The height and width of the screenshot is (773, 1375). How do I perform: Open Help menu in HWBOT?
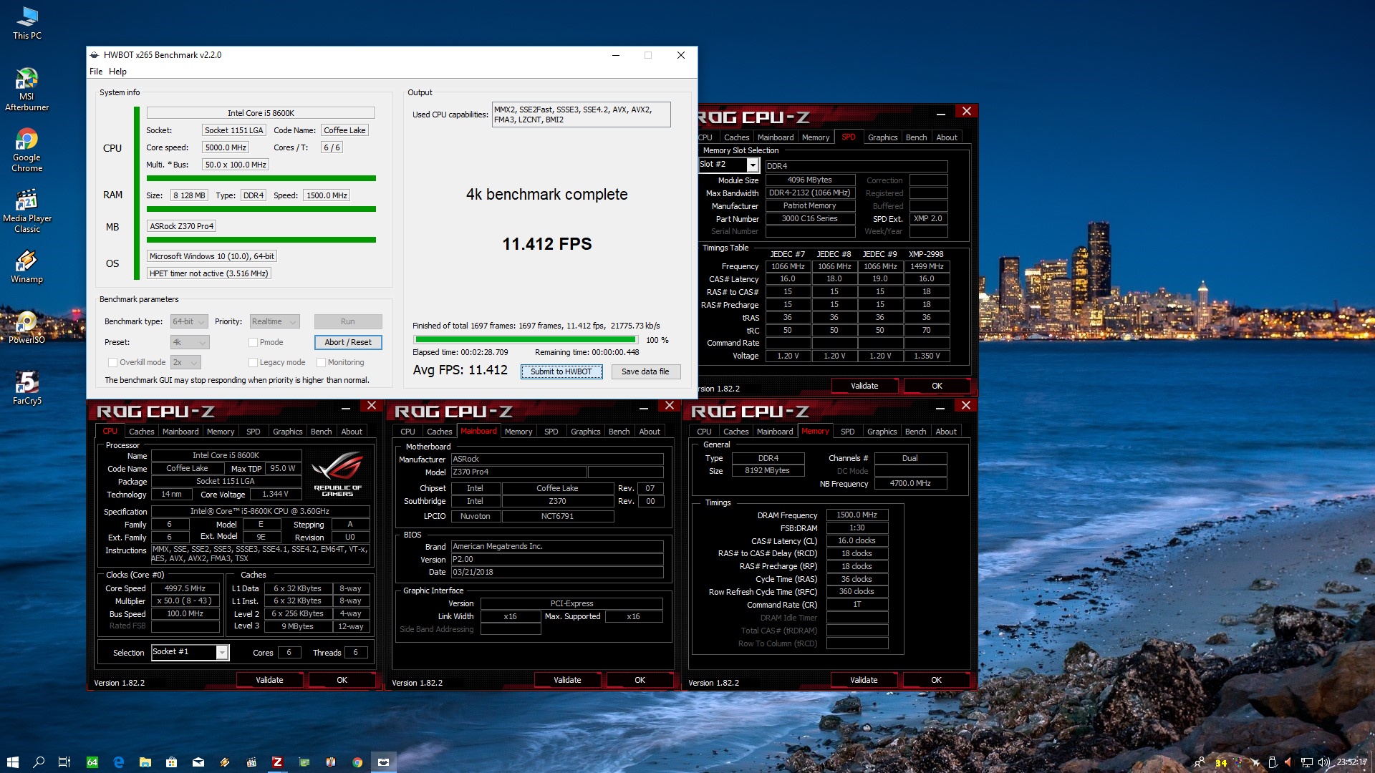[117, 72]
